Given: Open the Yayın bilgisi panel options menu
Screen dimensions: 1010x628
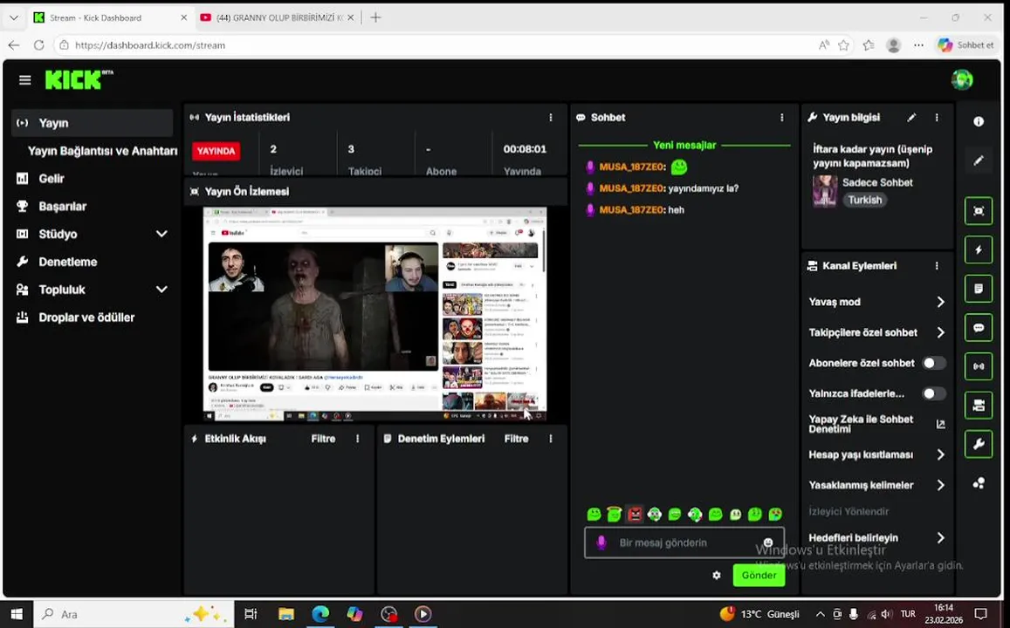Looking at the screenshot, I should click(937, 117).
